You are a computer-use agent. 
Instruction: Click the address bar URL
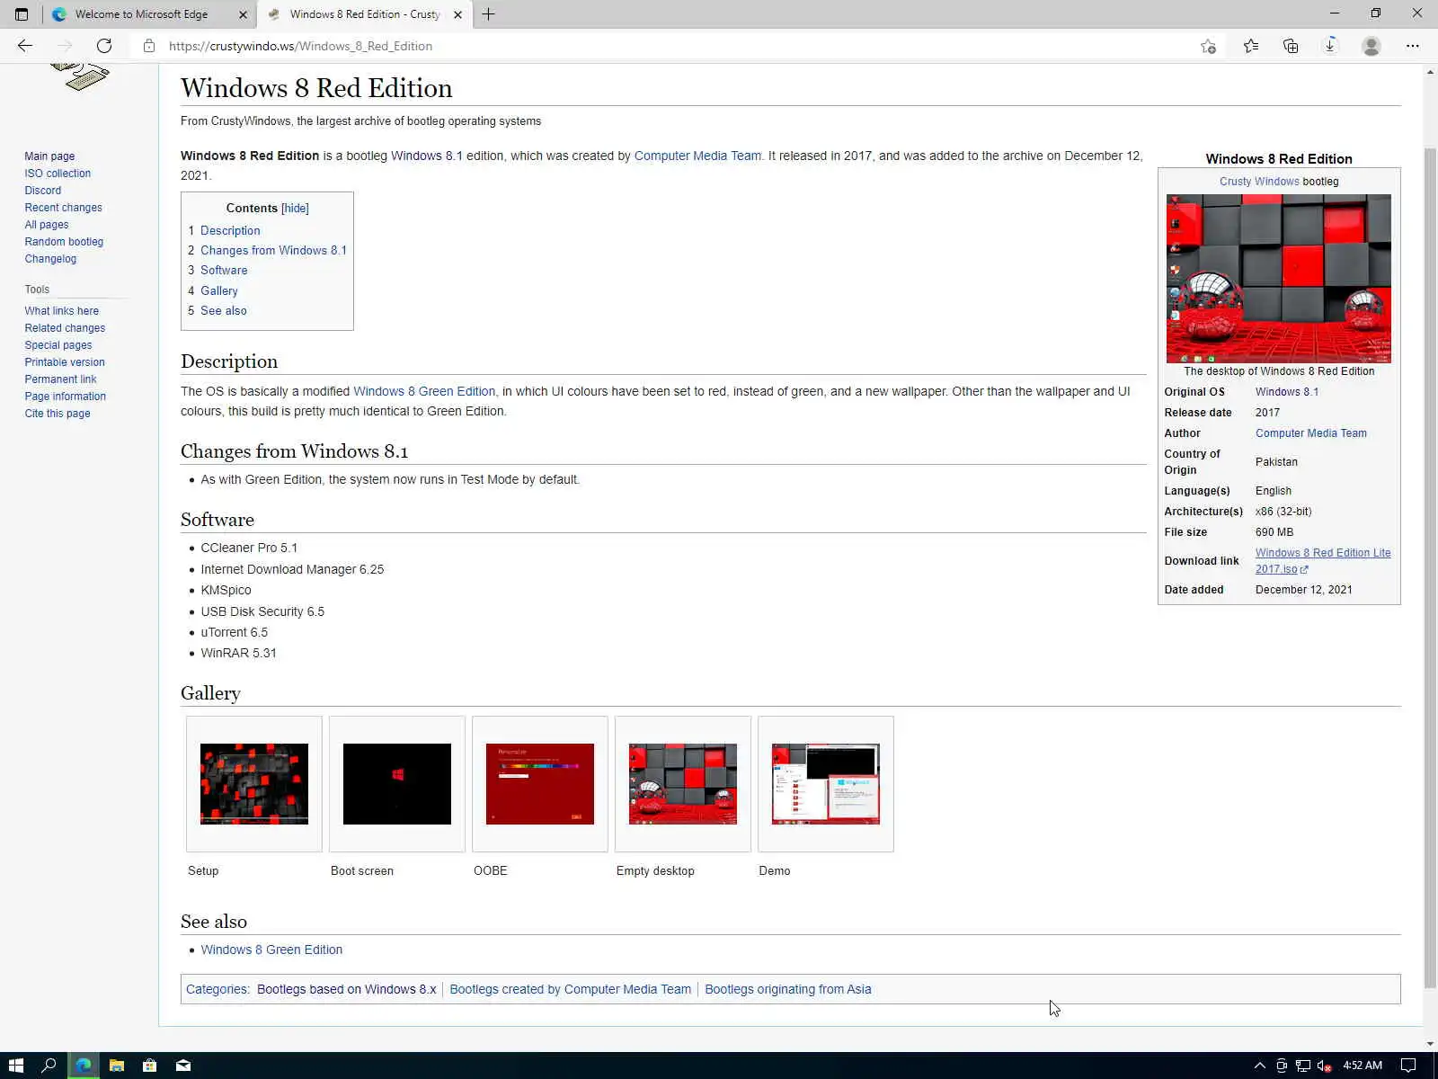coord(300,46)
